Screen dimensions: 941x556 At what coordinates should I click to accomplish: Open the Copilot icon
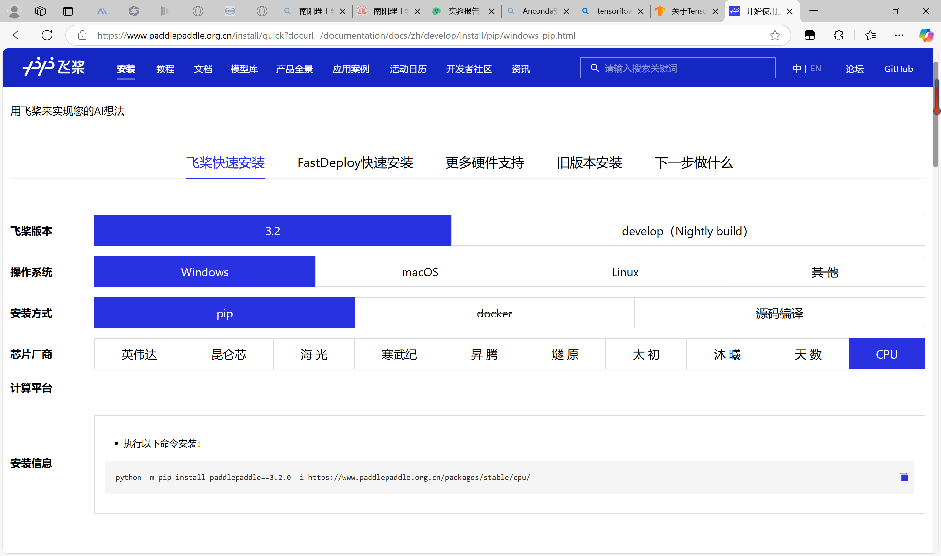(x=926, y=35)
